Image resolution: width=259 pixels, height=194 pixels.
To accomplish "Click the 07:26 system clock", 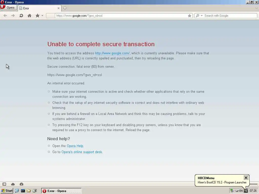I will click(x=253, y=191).
